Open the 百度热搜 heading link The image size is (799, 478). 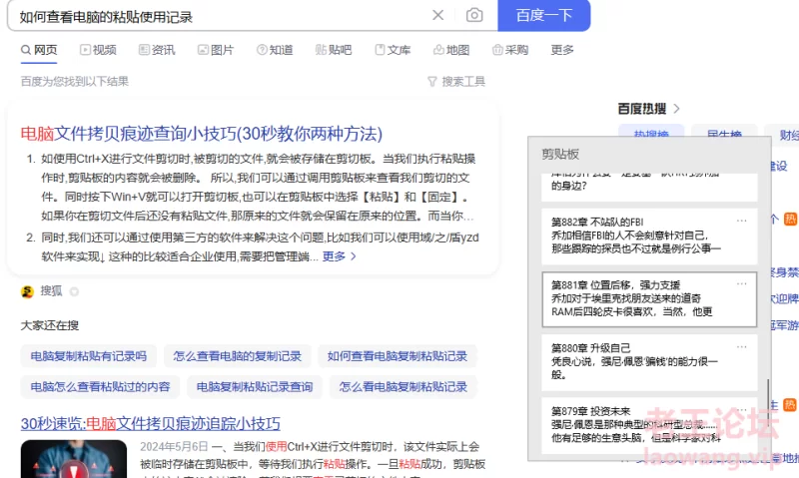(641, 109)
